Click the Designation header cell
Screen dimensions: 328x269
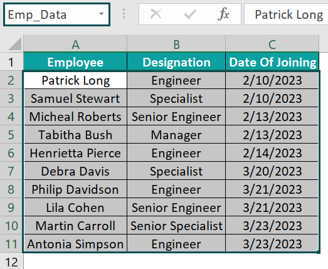coord(176,62)
